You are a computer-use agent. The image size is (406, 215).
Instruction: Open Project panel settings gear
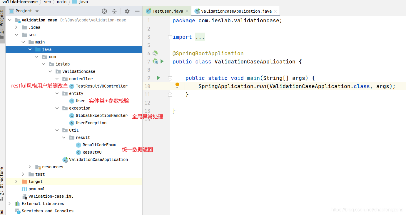(127, 11)
